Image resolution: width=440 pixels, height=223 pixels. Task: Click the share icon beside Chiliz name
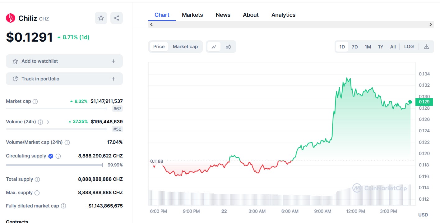[117, 18]
